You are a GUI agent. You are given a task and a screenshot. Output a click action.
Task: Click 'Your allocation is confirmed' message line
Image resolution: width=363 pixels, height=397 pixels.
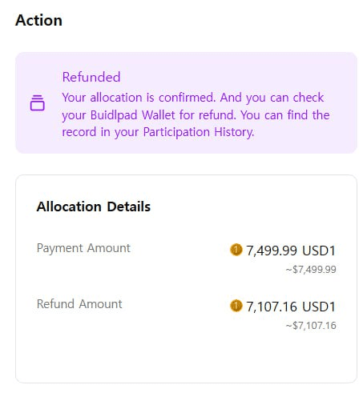pos(139,98)
